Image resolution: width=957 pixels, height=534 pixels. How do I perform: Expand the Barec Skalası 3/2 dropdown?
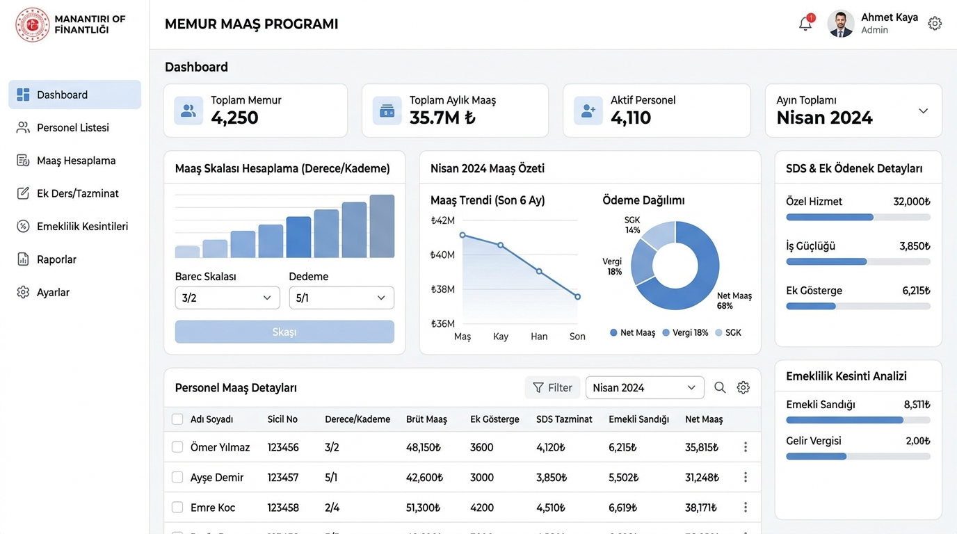[227, 298]
